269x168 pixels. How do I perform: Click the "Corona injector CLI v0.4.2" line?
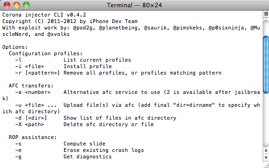pos(44,15)
